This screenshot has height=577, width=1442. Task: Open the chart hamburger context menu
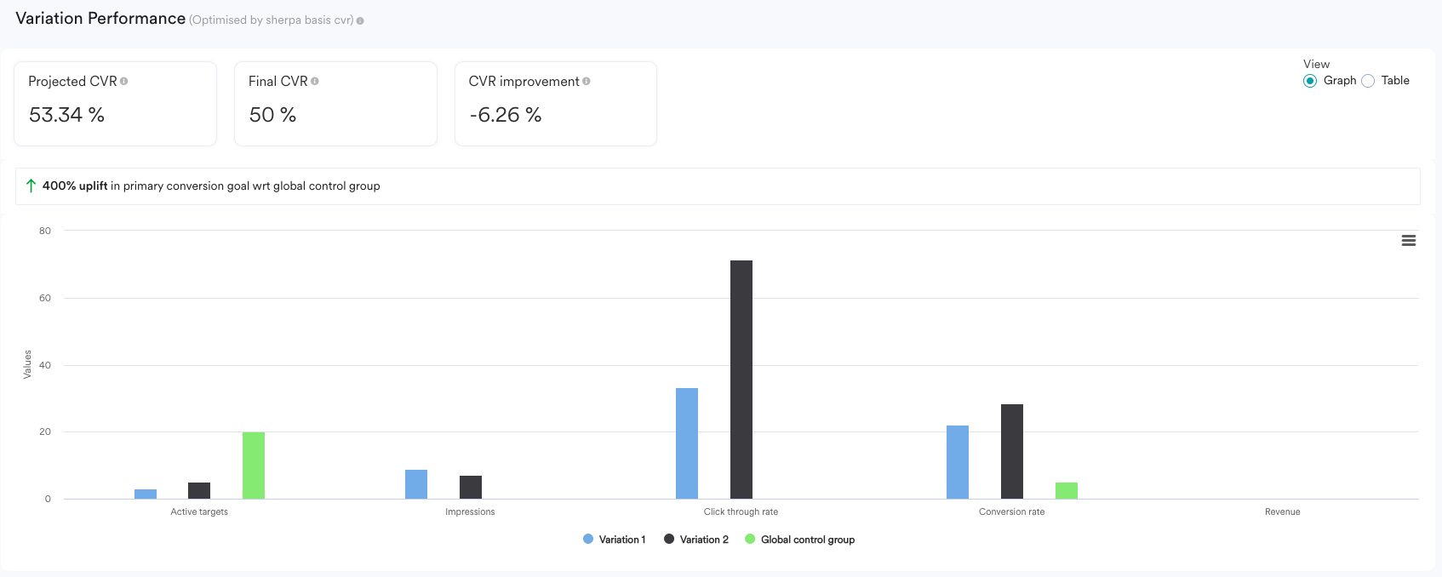pos(1409,241)
